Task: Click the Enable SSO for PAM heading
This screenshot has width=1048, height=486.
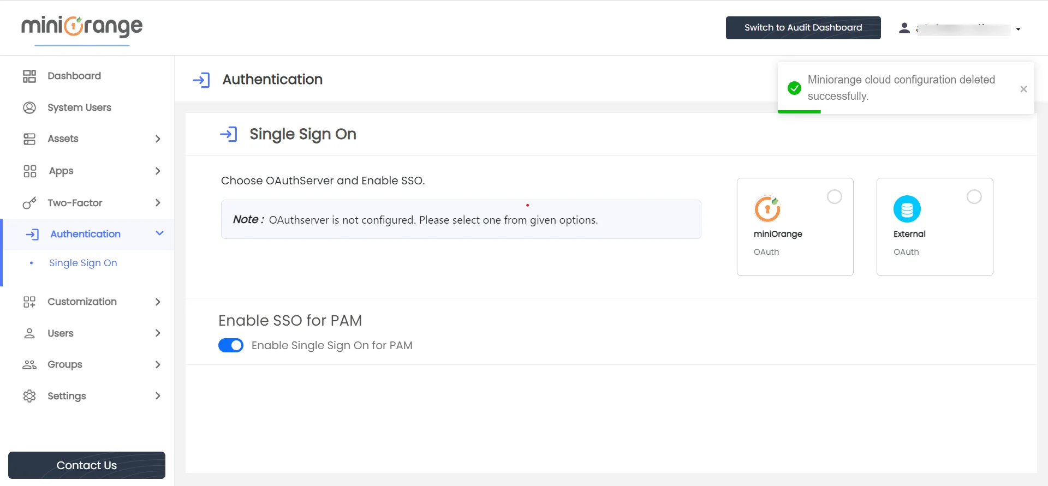Action: (x=290, y=320)
